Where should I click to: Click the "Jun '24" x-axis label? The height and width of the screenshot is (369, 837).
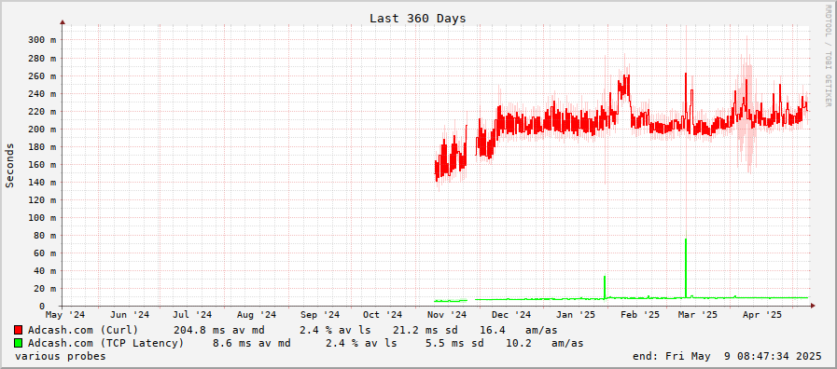point(130,315)
